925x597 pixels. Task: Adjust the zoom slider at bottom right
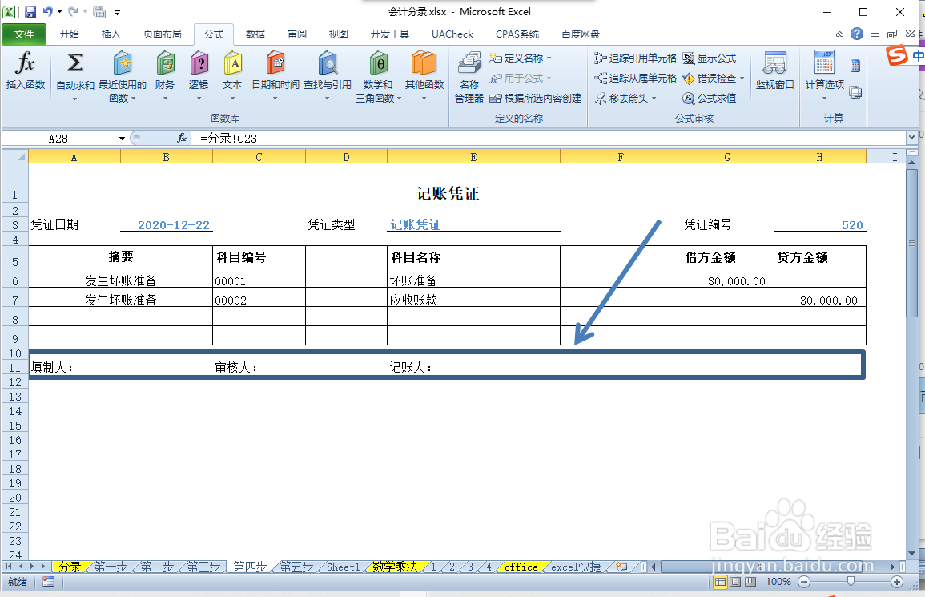849,583
